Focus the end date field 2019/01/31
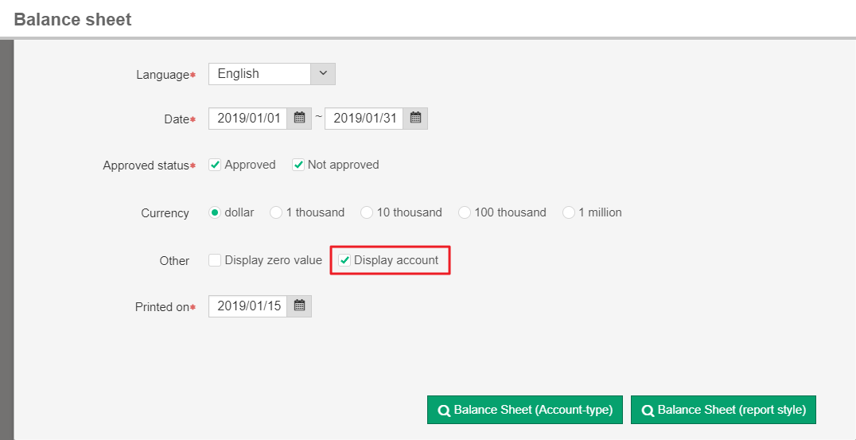Screen dimensions: 856x440 click(x=364, y=119)
